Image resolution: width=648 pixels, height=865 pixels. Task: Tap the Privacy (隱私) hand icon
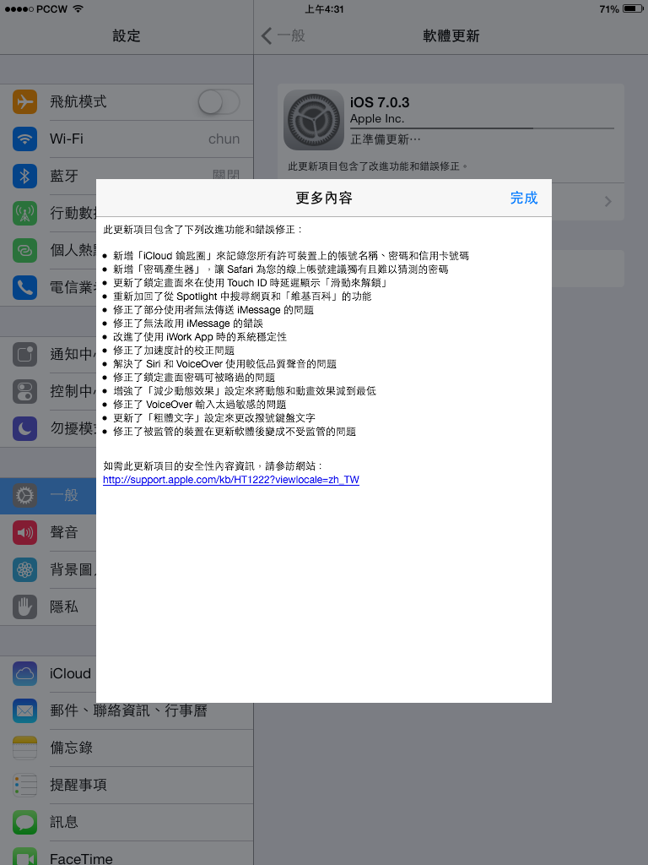(x=24, y=607)
